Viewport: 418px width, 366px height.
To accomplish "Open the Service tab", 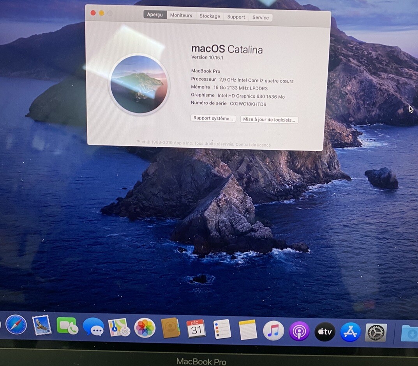I will 261,18.
